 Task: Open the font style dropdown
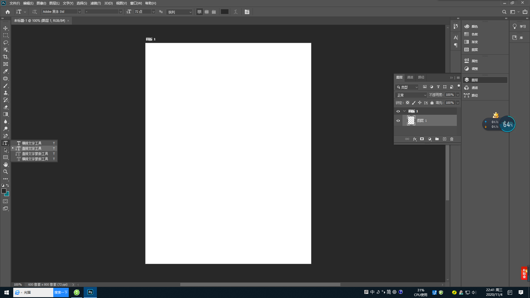[121, 12]
